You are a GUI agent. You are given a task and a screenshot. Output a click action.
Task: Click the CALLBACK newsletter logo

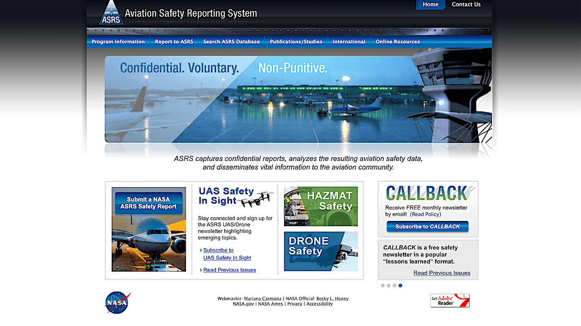coord(428,193)
